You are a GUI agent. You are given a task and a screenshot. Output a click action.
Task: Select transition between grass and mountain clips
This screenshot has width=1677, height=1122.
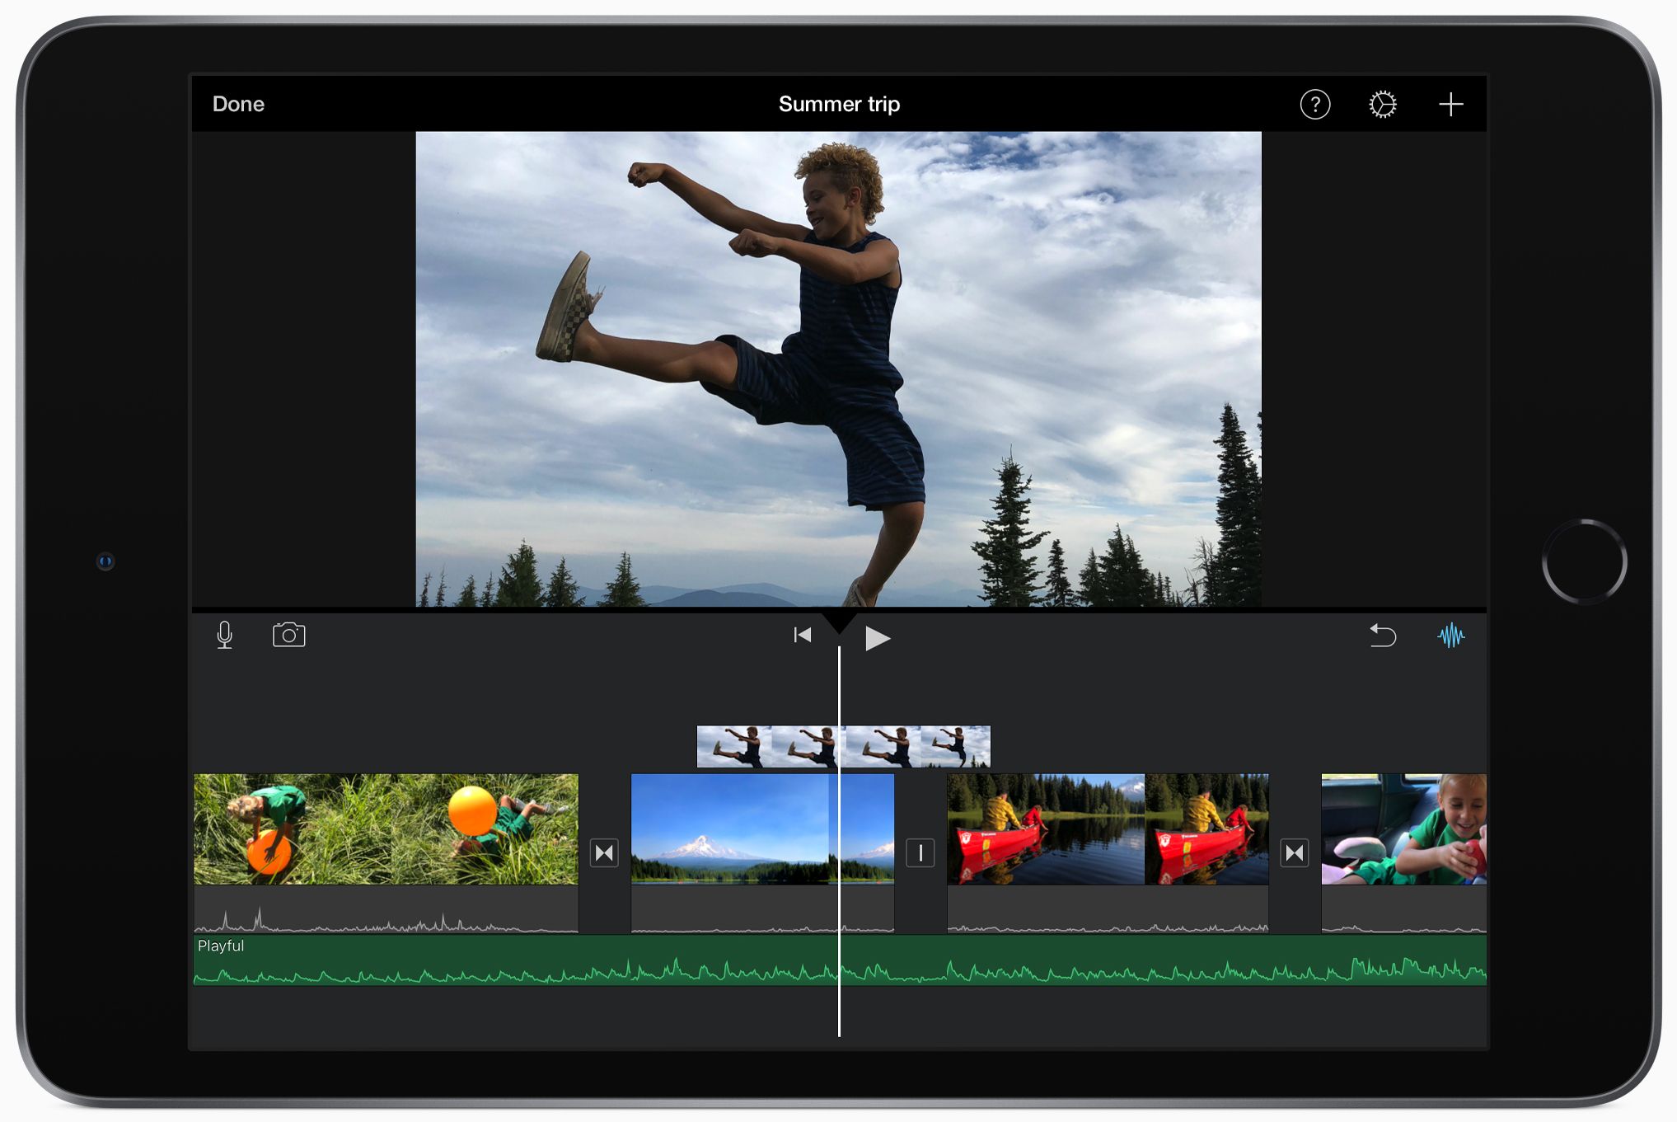(x=604, y=852)
